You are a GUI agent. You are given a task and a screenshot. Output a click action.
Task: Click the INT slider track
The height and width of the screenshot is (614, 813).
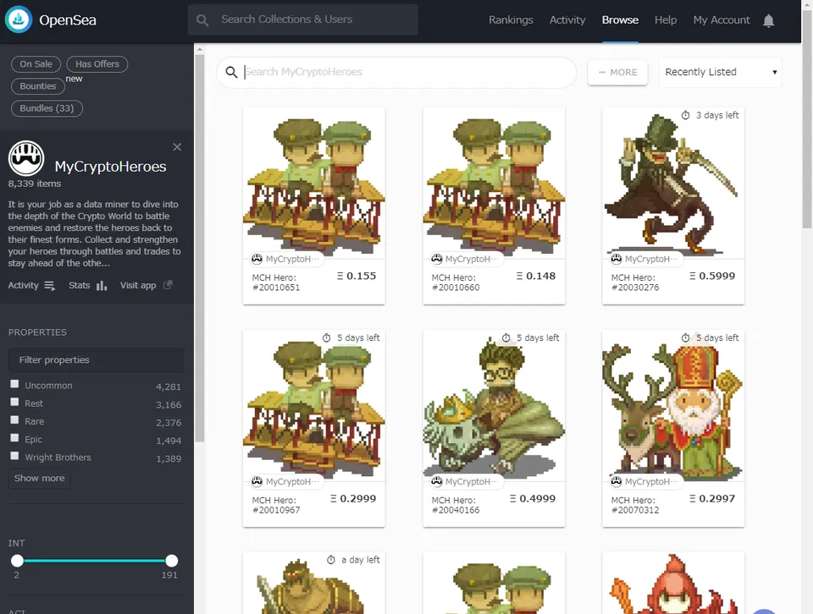tap(94, 561)
